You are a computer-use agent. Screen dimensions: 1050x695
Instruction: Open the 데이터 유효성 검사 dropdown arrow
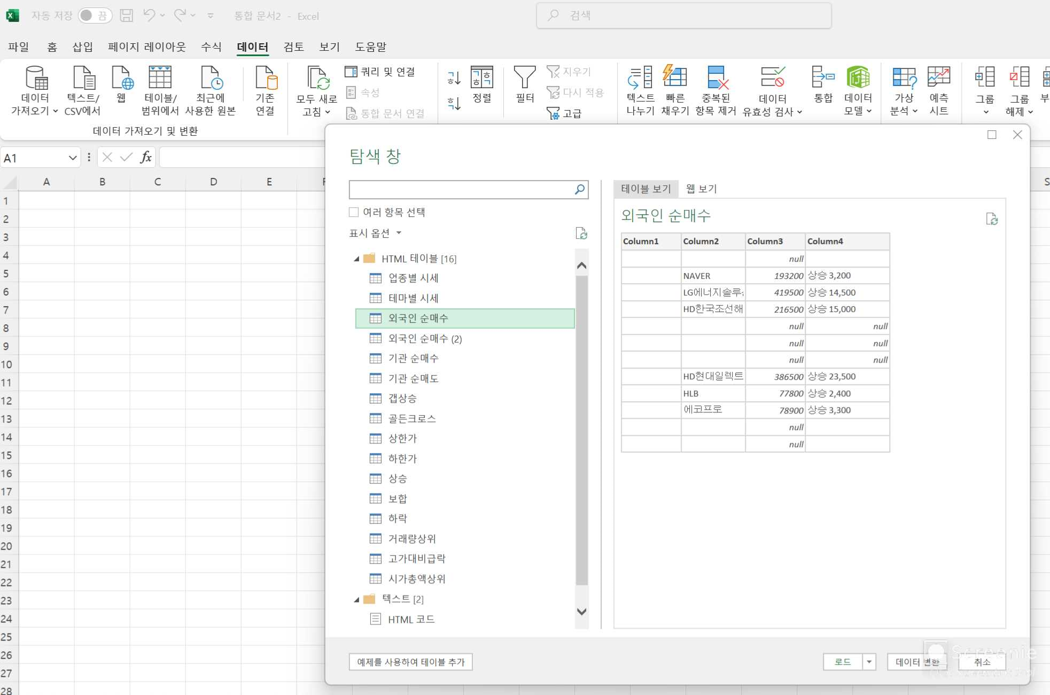coord(800,112)
